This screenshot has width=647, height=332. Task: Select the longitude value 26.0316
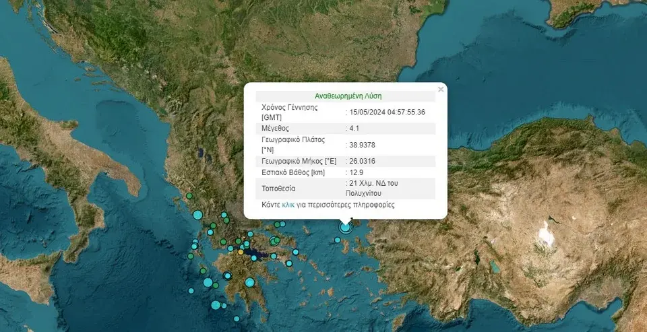pyautogui.click(x=363, y=161)
